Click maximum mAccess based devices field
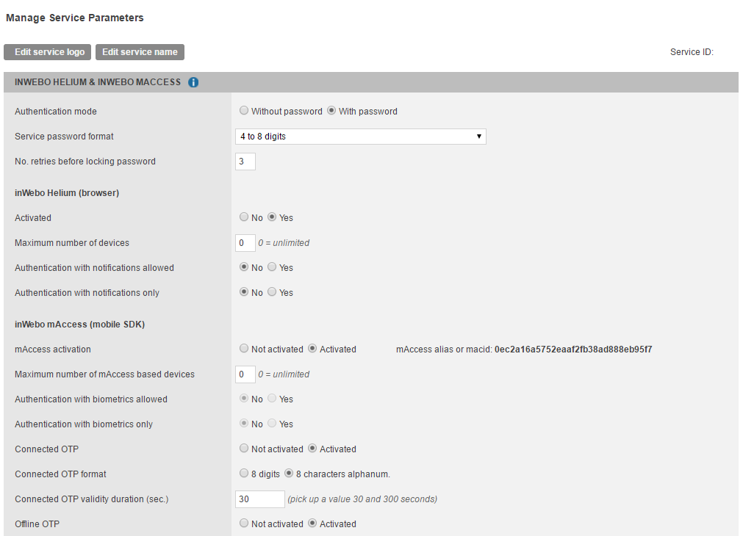Viewport: 743px width, 536px height. pos(245,374)
